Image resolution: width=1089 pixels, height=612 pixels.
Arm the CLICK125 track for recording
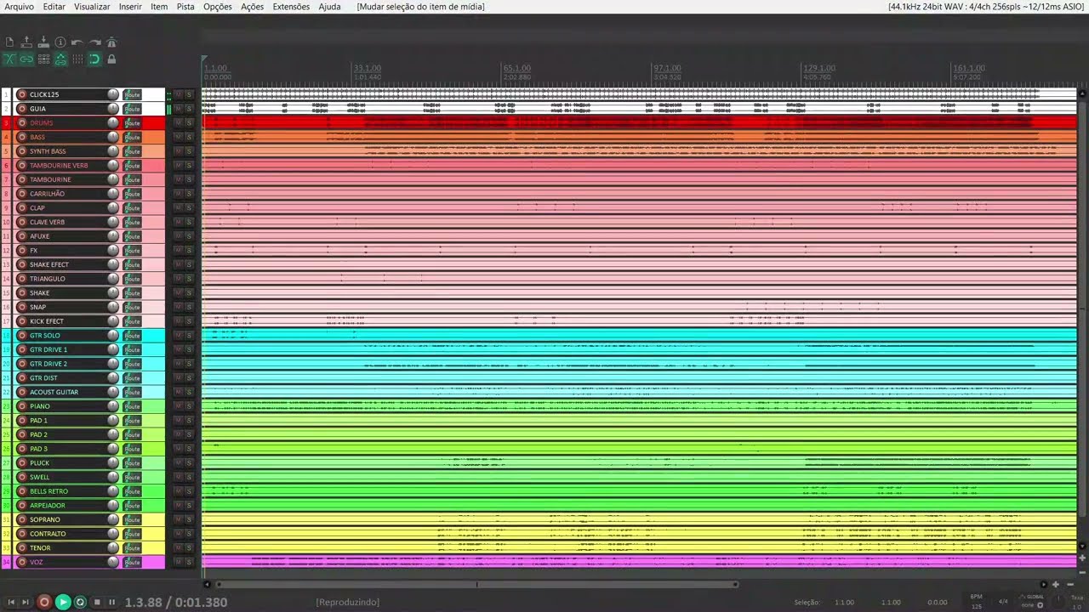click(x=22, y=94)
